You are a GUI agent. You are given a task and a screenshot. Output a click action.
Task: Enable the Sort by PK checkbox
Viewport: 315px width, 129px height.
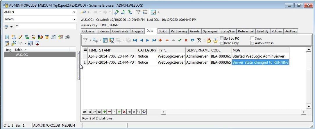(222, 38)
